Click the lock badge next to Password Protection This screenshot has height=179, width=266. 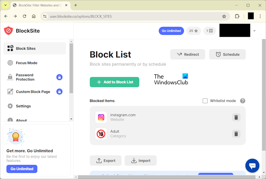pyautogui.click(x=59, y=77)
